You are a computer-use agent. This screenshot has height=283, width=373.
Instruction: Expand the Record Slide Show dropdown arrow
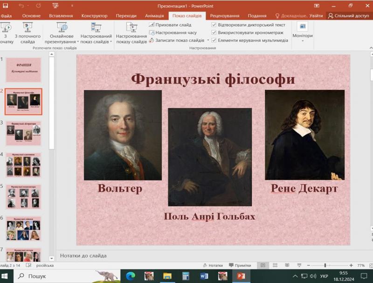(x=208, y=41)
